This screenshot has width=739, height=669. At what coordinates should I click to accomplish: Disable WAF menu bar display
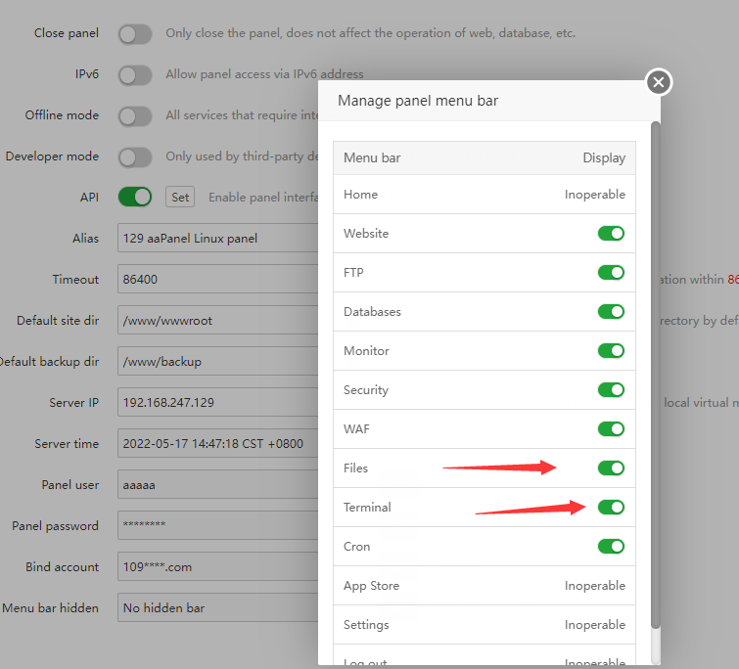tap(611, 429)
